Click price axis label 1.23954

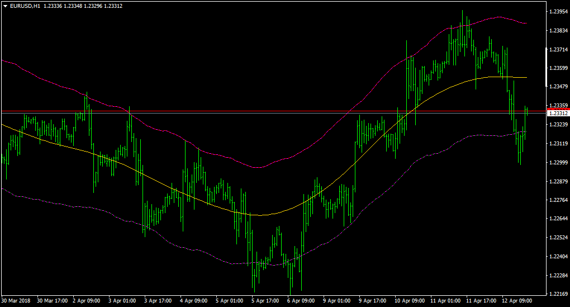point(558,12)
